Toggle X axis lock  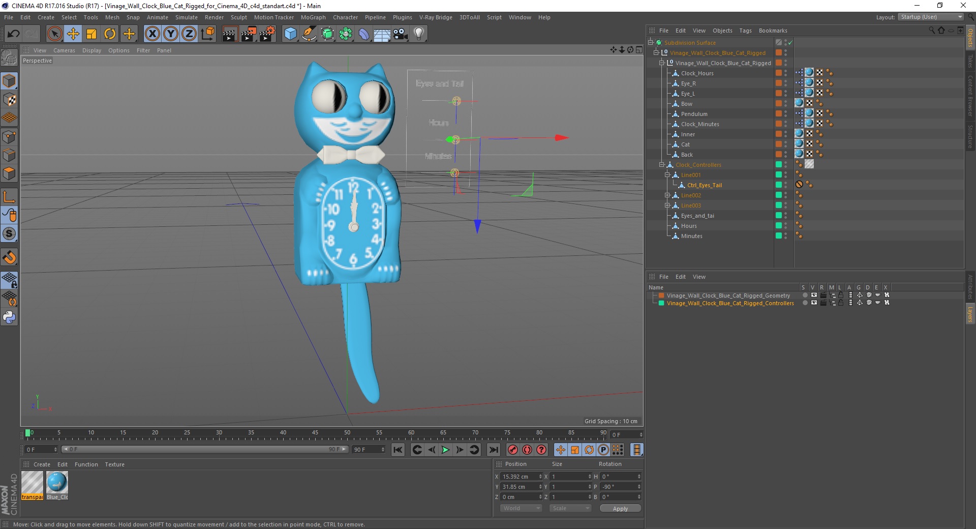click(x=152, y=34)
